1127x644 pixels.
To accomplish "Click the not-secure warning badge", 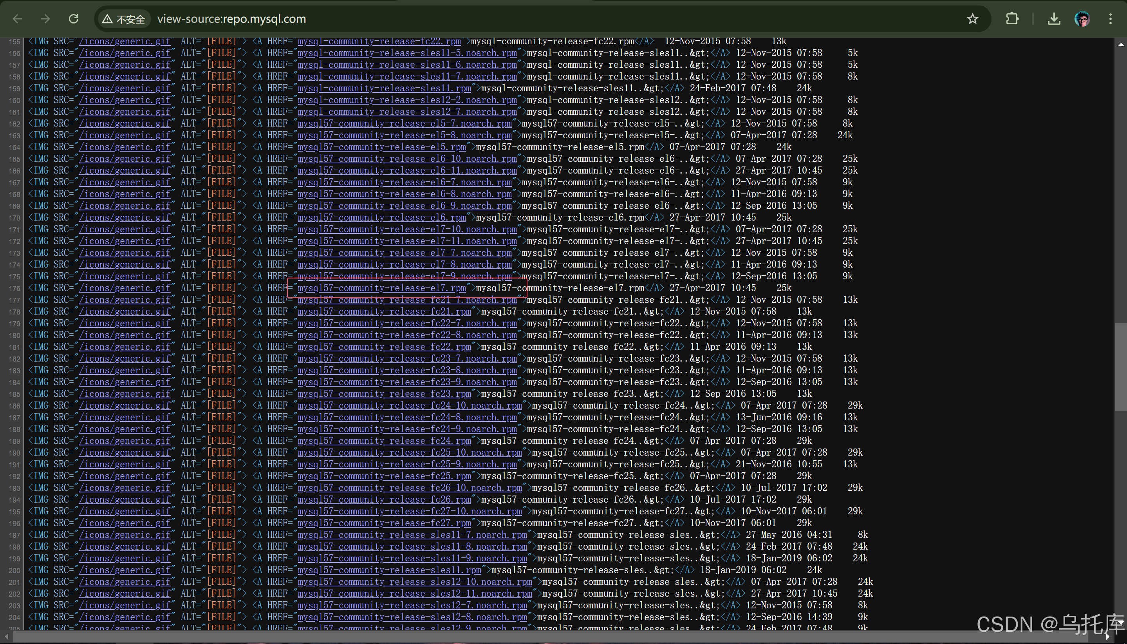I will coord(123,19).
